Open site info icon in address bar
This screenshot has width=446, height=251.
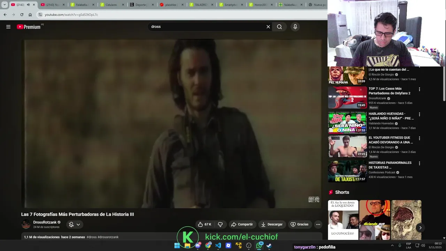click(40, 15)
